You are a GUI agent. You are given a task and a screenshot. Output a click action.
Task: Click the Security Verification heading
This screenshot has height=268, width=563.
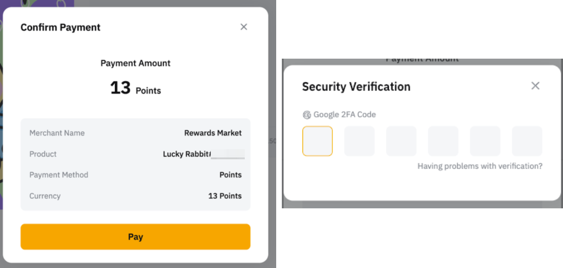click(x=356, y=86)
